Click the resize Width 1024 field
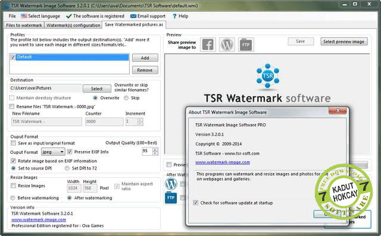Viewport: 381px width, 236px height. pos(74,188)
